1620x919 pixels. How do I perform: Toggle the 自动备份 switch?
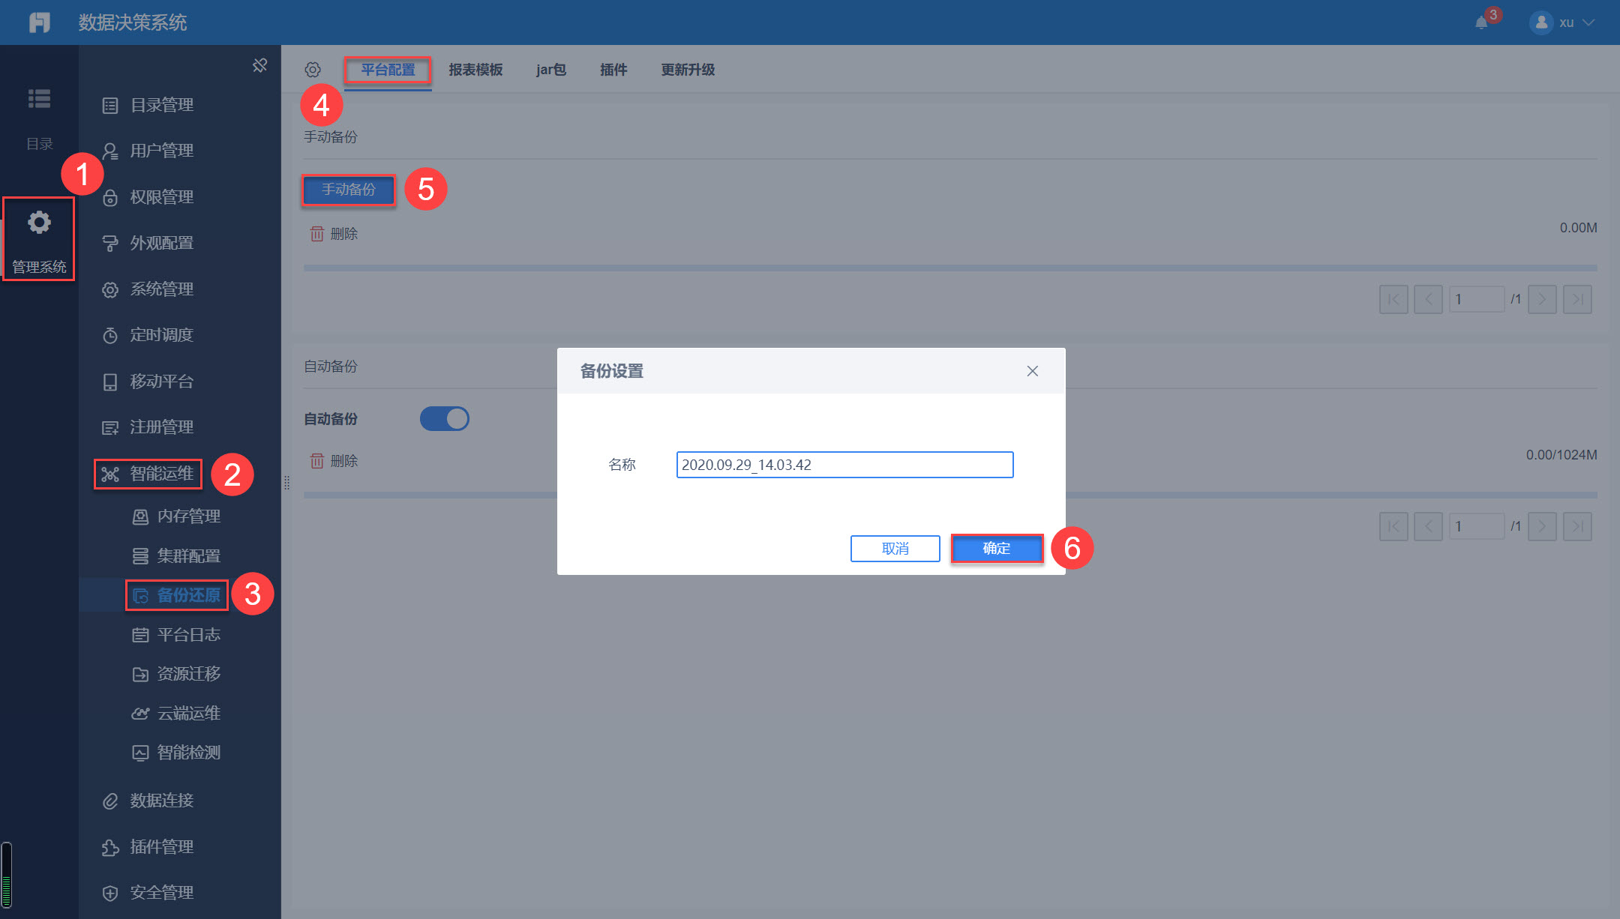[x=445, y=418]
